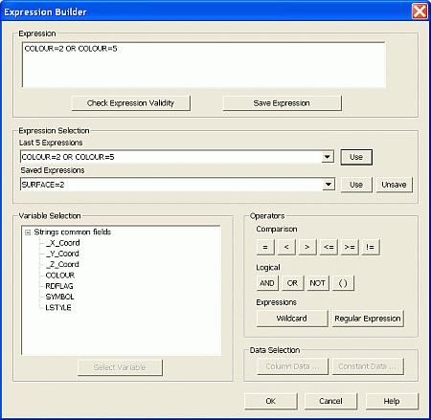Insert the NOT logical operator
431x420 pixels.
(318, 283)
